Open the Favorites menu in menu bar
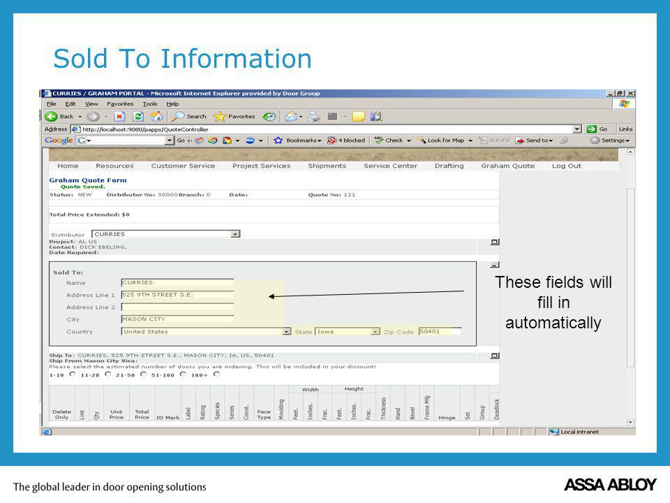The image size is (670, 503). pyautogui.click(x=120, y=104)
